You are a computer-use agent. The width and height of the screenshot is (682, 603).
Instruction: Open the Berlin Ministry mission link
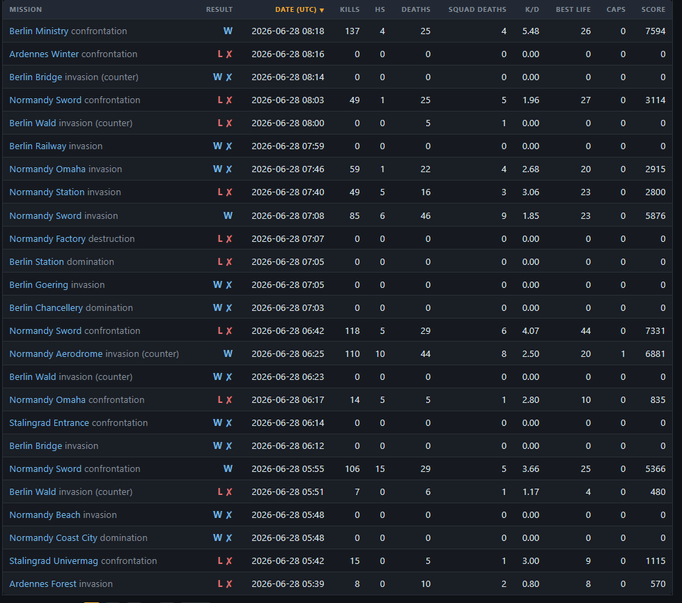click(x=39, y=31)
